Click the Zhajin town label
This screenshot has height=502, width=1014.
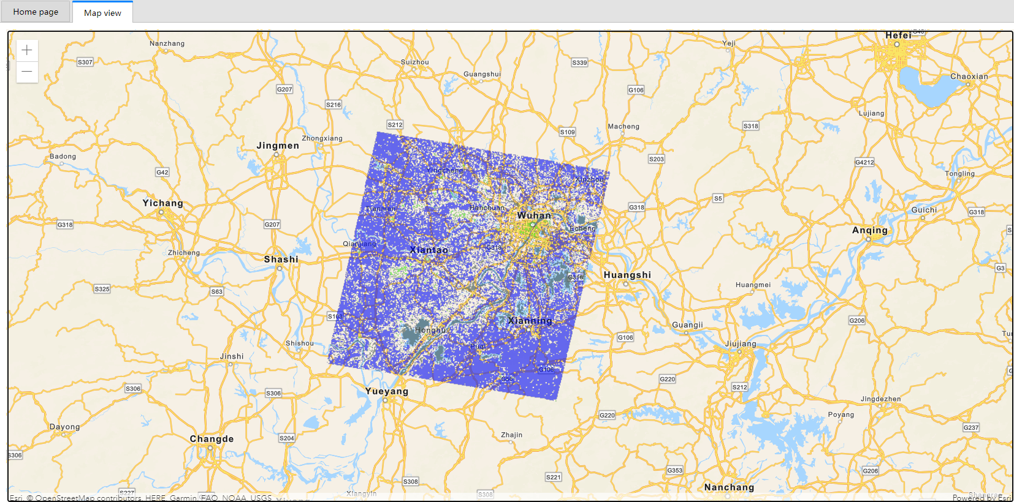point(512,435)
